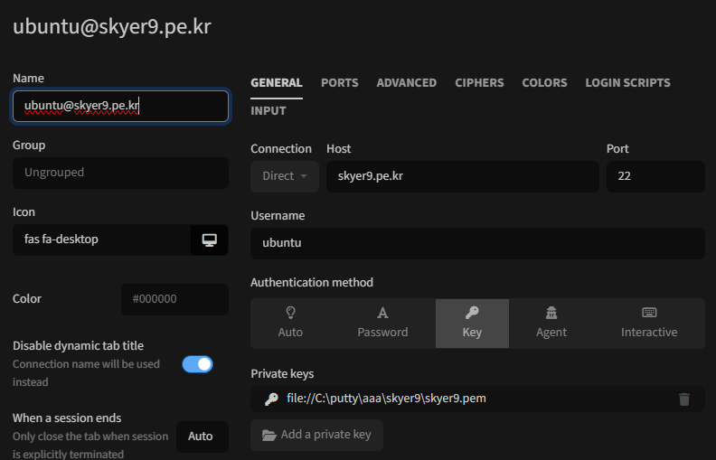Toggle Disable dynamic tab title switch

pyautogui.click(x=197, y=364)
